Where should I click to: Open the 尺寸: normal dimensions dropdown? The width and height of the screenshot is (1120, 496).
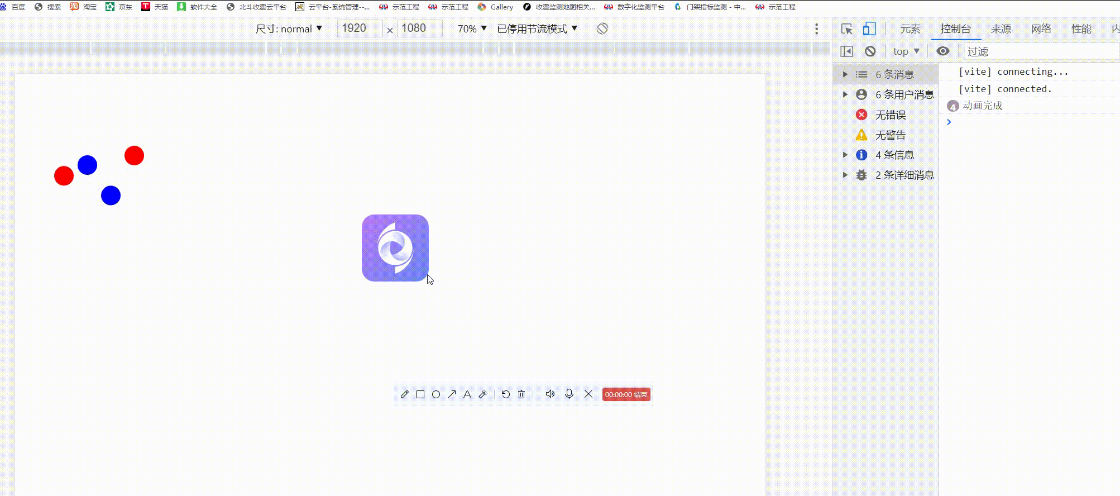pyautogui.click(x=289, y=28)
